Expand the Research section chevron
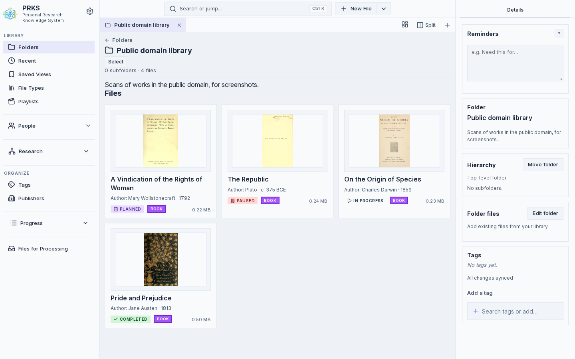 (x=86, y=151)
